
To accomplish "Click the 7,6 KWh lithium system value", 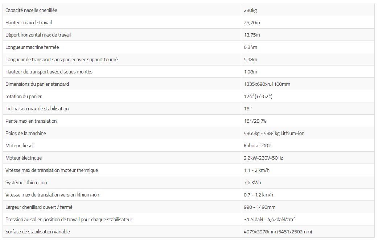I will click(x=252, y=182).
